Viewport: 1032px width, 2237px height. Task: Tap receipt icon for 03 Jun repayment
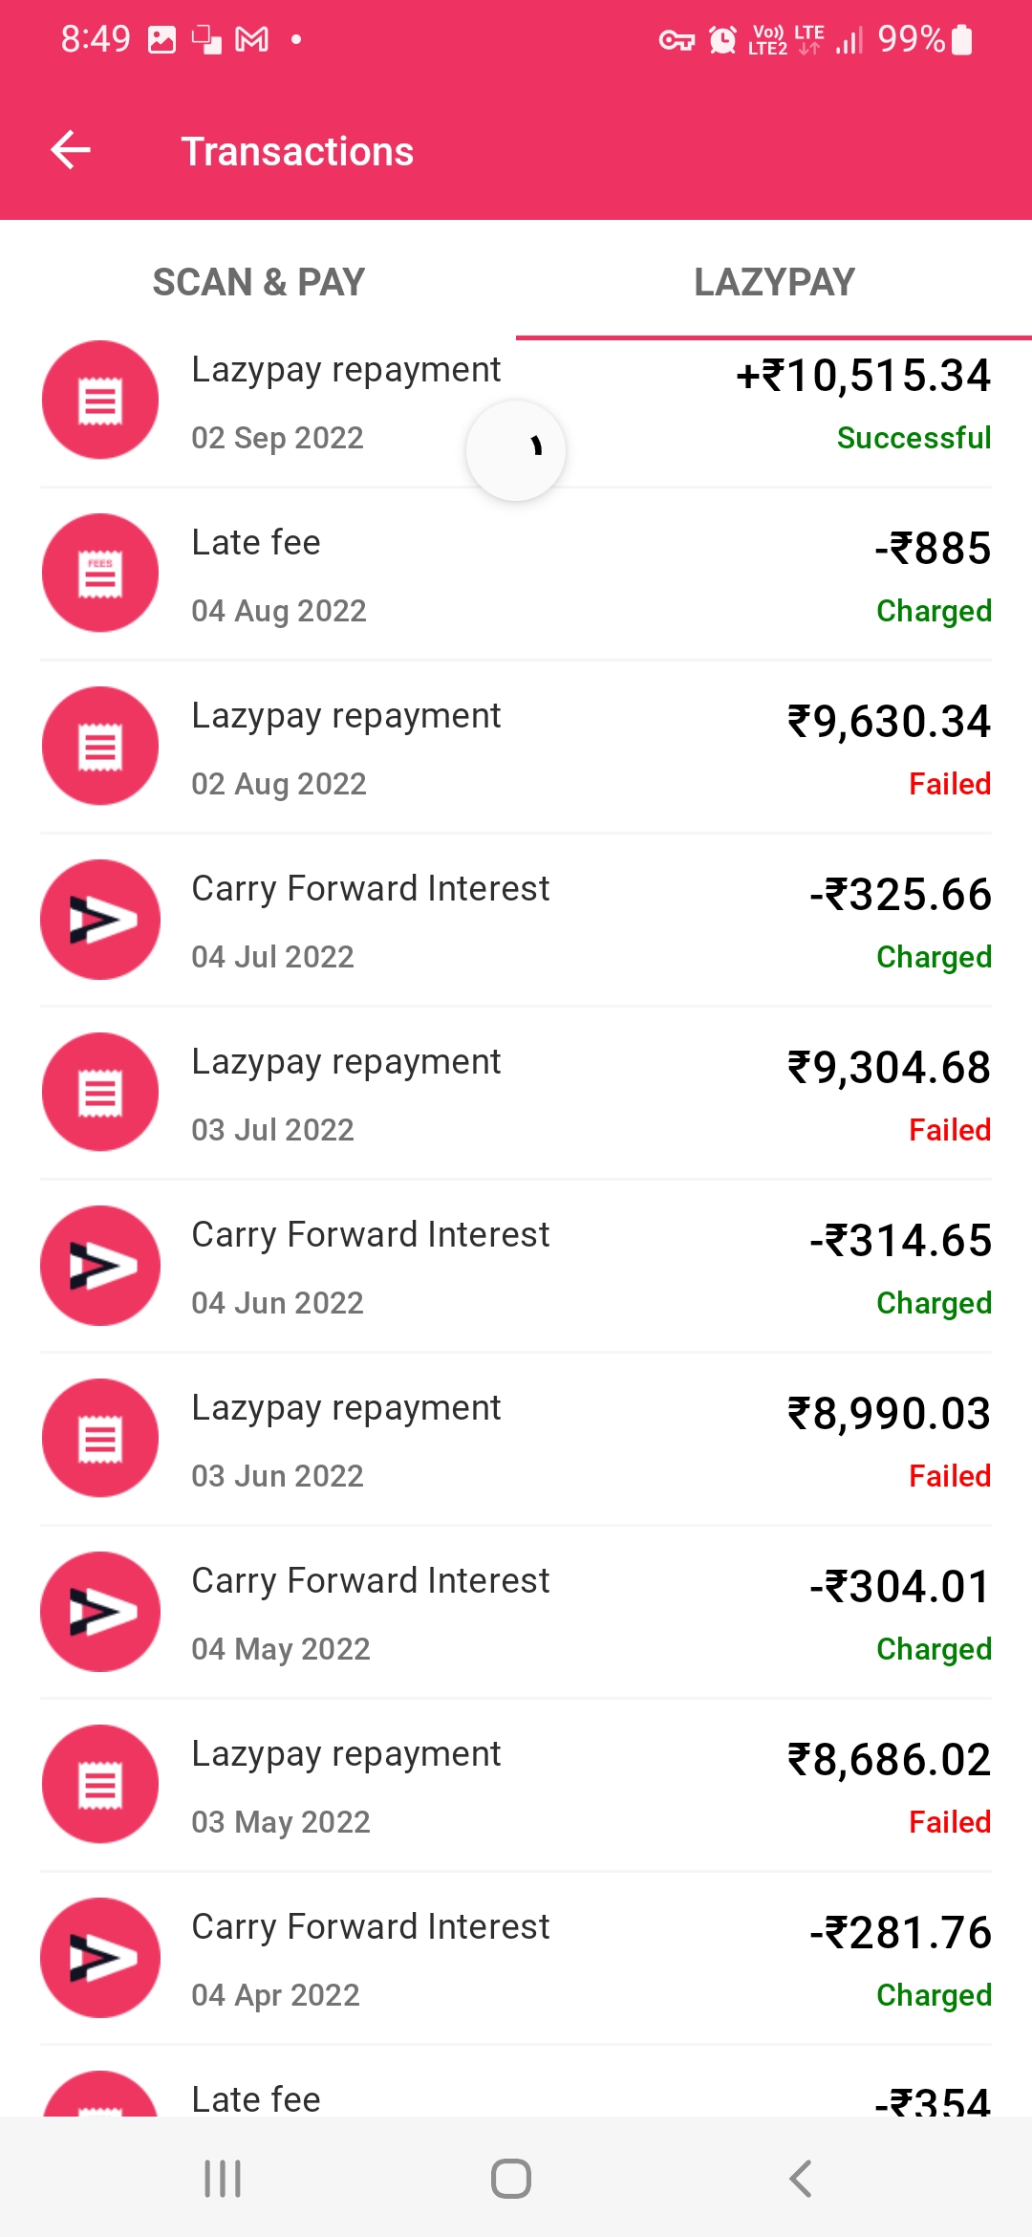[x=100, y=1439]
